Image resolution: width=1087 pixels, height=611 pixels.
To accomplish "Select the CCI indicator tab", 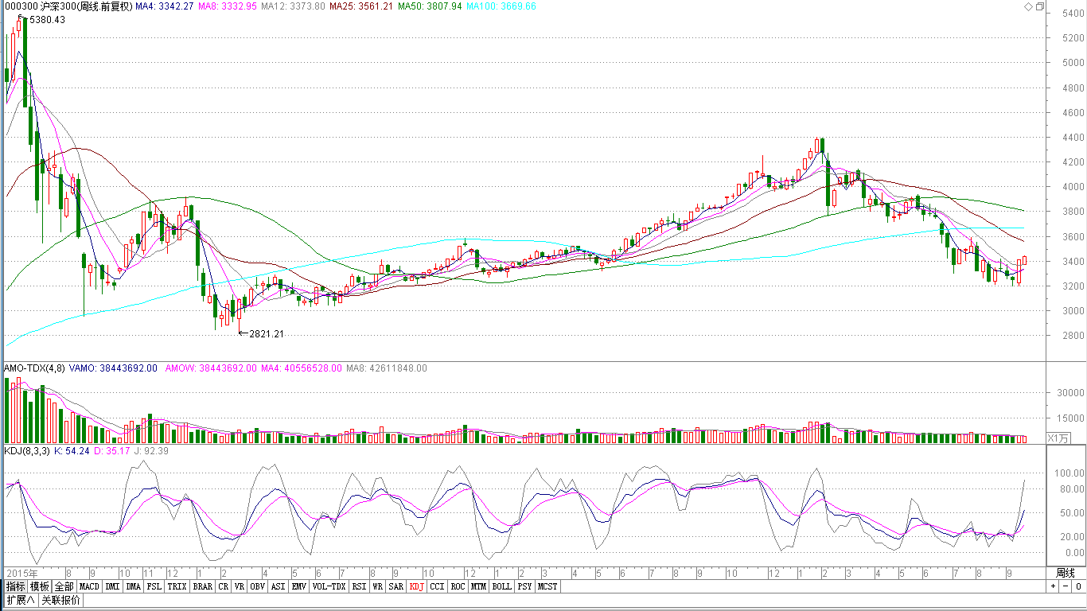I will (438, 587).
